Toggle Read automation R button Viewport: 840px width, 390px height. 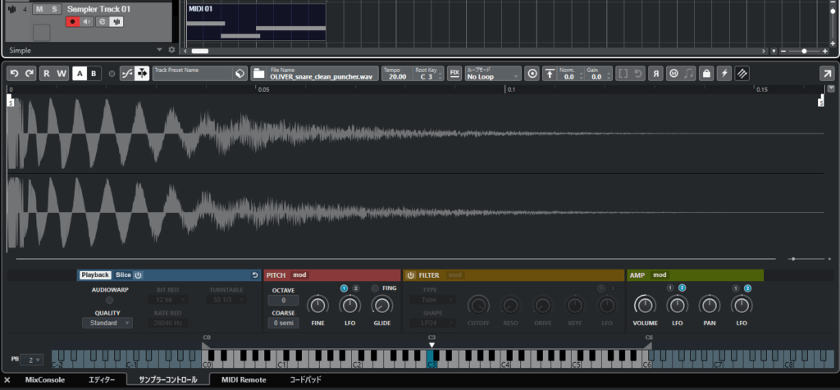coord(47,73)
